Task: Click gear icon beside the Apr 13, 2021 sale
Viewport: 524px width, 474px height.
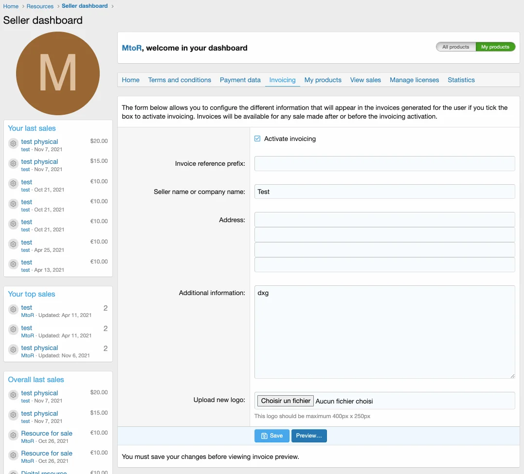Action: click(x=13, y=264)
